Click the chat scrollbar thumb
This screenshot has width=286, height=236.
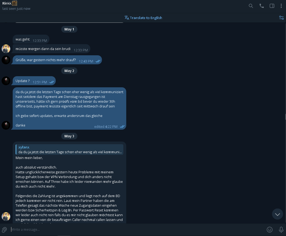click(x=285, y=117)
